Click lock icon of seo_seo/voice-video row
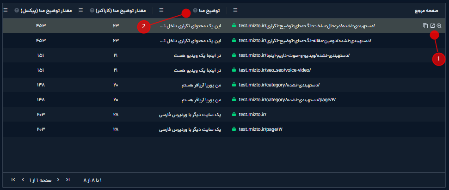Image resolution: width=449 pixels, height=190 pixels. point(234,70)
